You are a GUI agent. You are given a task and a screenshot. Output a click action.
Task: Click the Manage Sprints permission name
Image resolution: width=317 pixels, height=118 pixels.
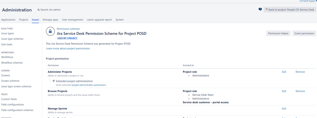click(x=57, y=108)
